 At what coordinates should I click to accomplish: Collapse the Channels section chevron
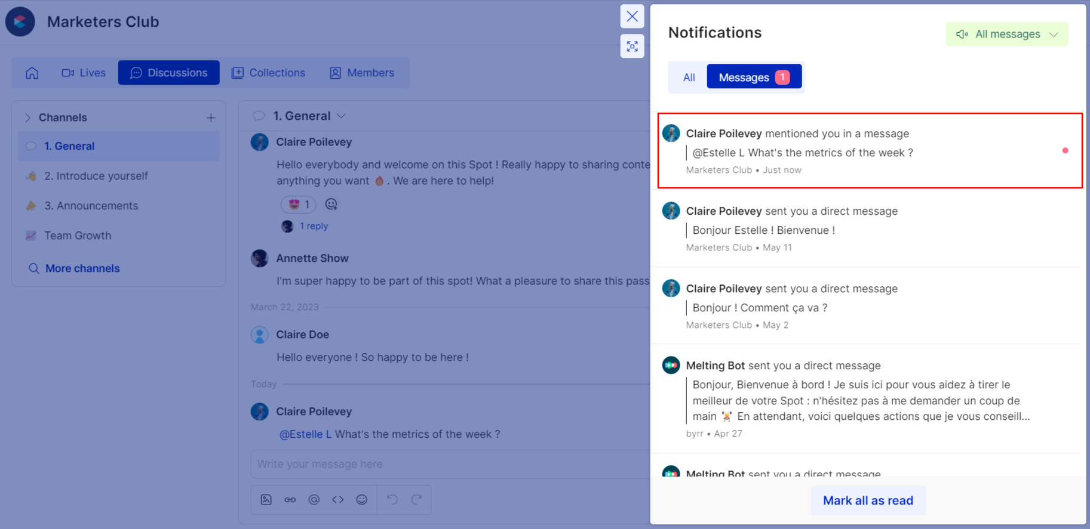(27, 118)
